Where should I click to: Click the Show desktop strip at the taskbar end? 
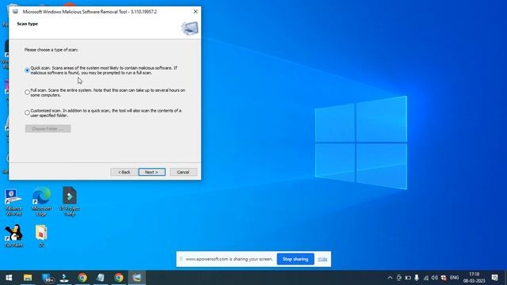tap(505, 278)
